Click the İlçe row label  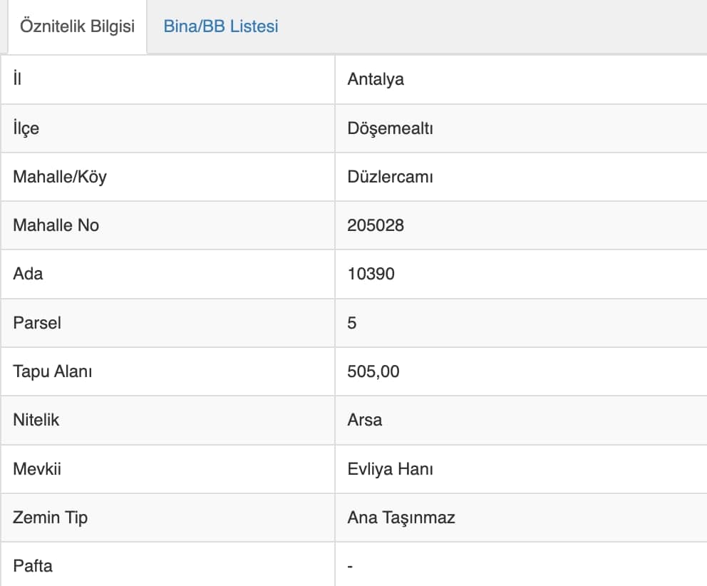(x=26, y=128)
